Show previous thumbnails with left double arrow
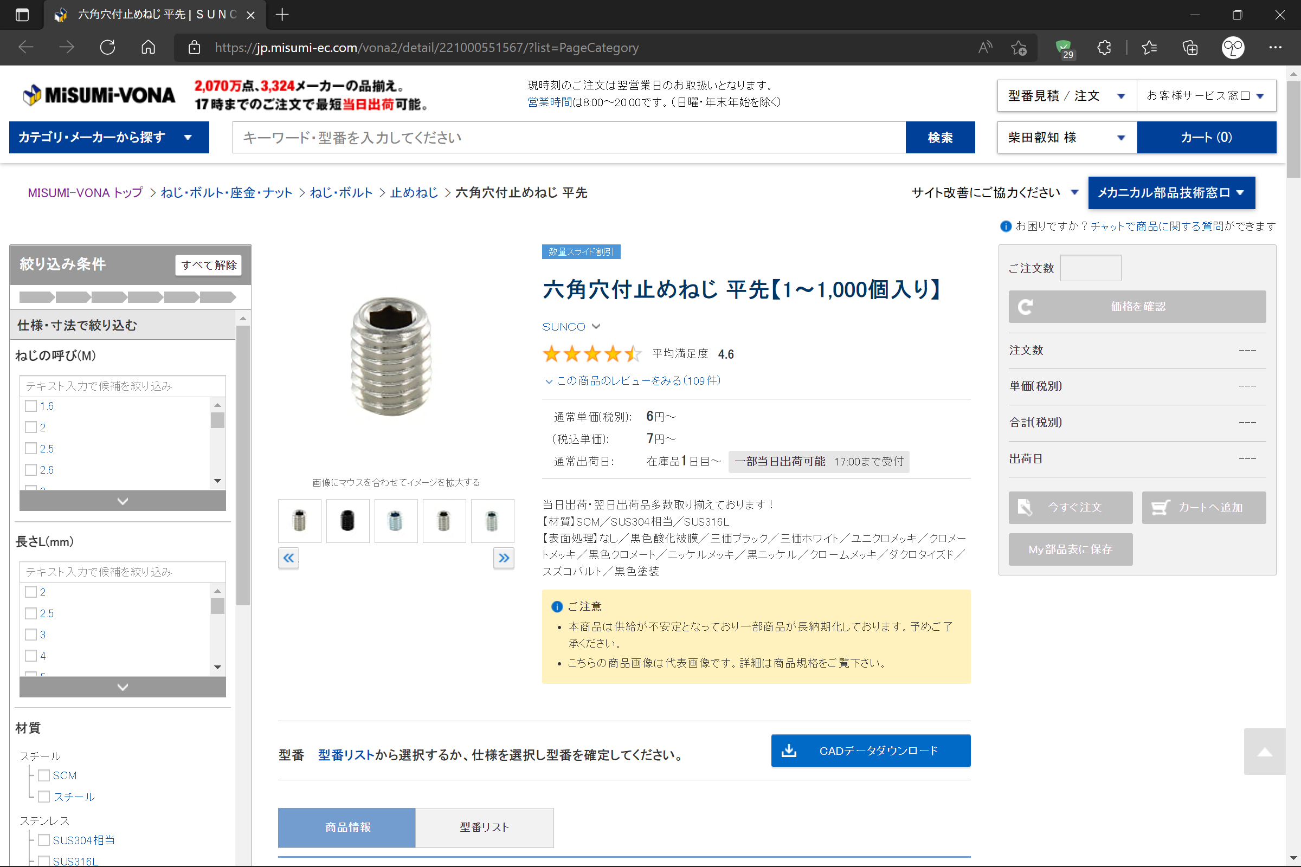The image size is (1301, 867). (x=288, y=558)
